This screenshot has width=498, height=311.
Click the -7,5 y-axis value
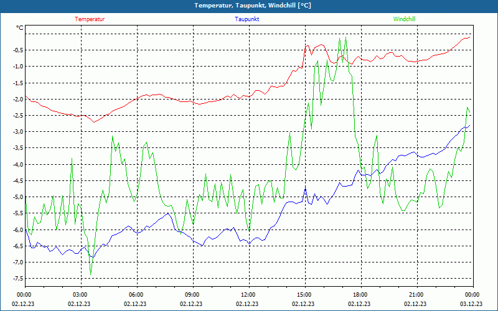18,278
